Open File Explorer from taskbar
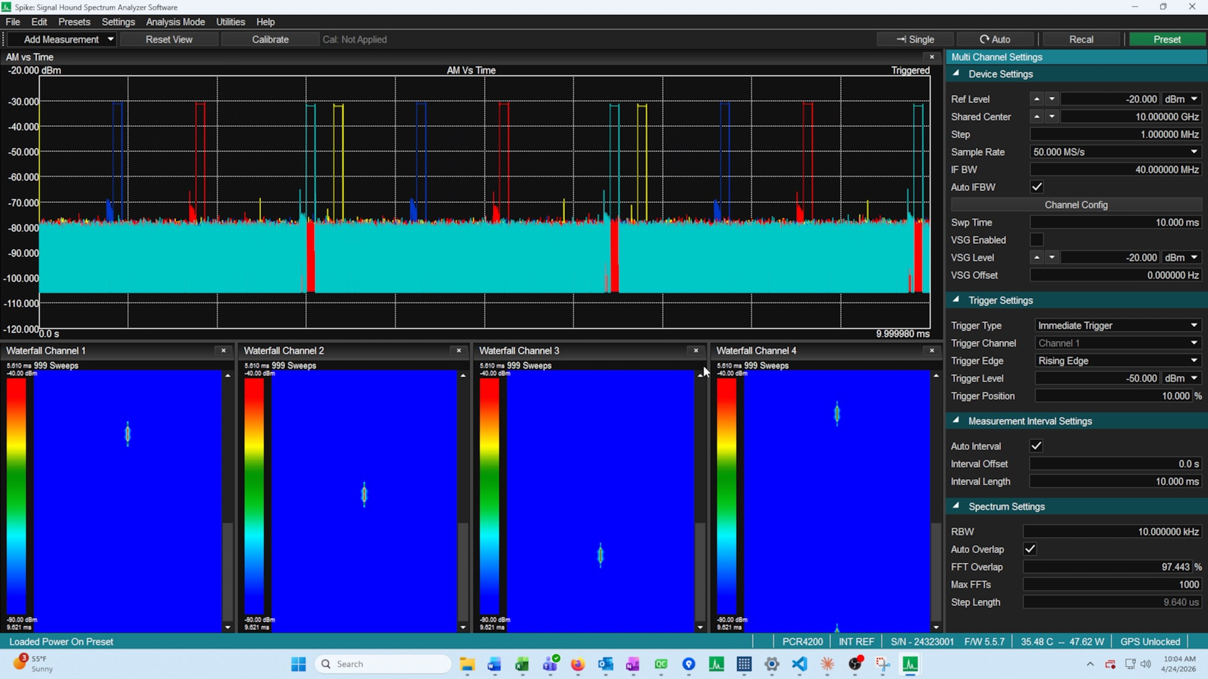Screen dimensions: 1208x679 467,664
